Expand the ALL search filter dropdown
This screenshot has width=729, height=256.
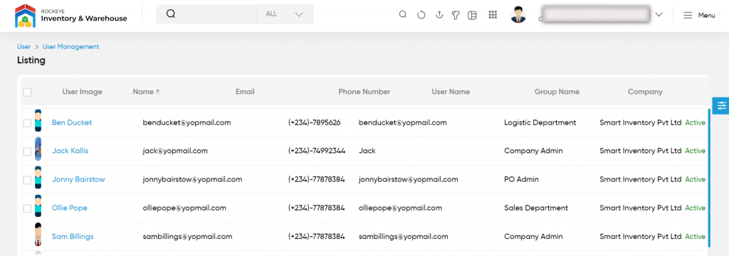click(x=285, y=14)
